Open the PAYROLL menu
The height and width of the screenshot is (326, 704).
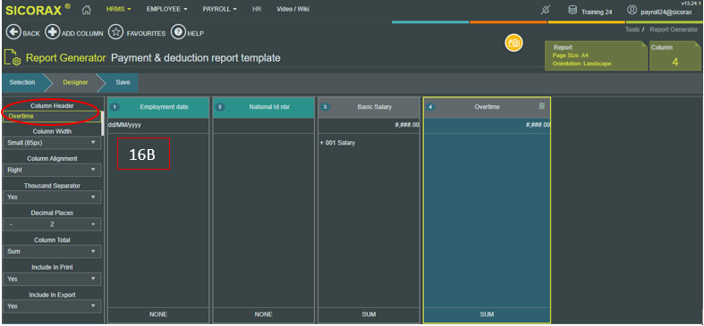(x=219, y=9)
